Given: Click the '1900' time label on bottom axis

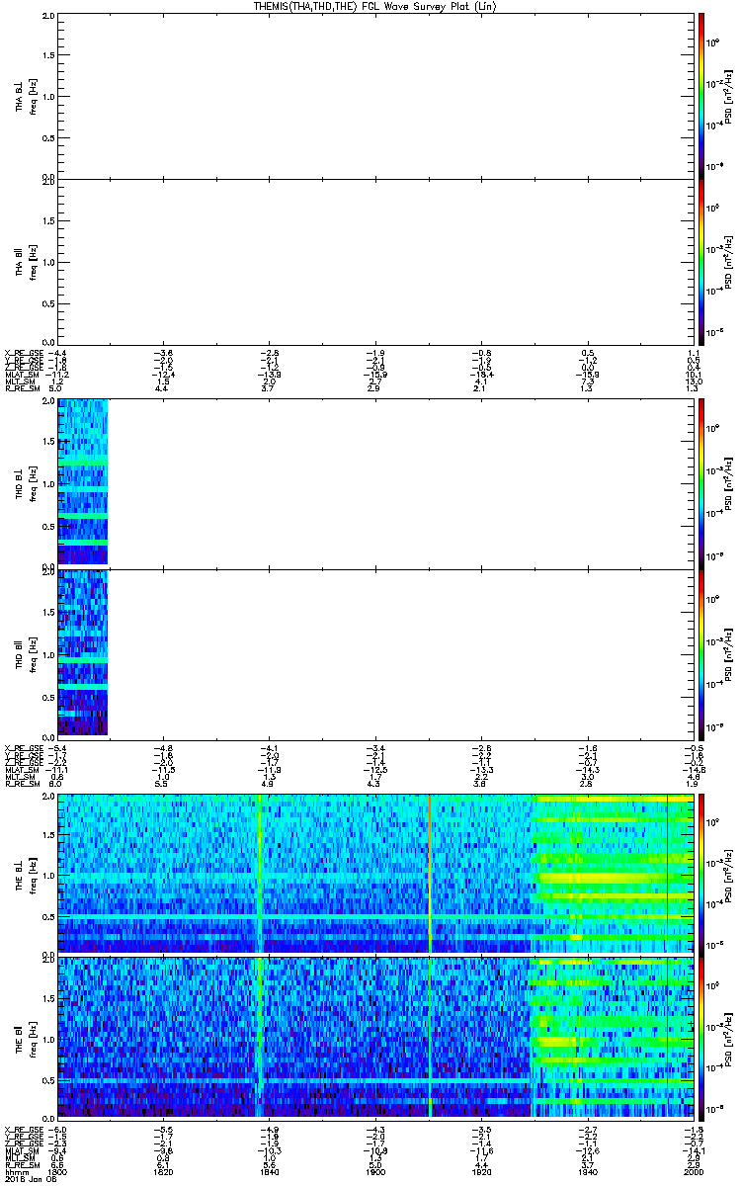Looking at the screenshot, I should click(373, 1171).
